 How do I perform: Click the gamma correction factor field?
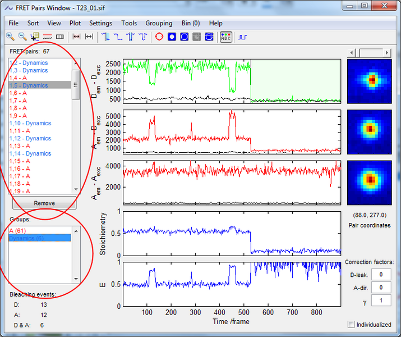tap(381, 300)
